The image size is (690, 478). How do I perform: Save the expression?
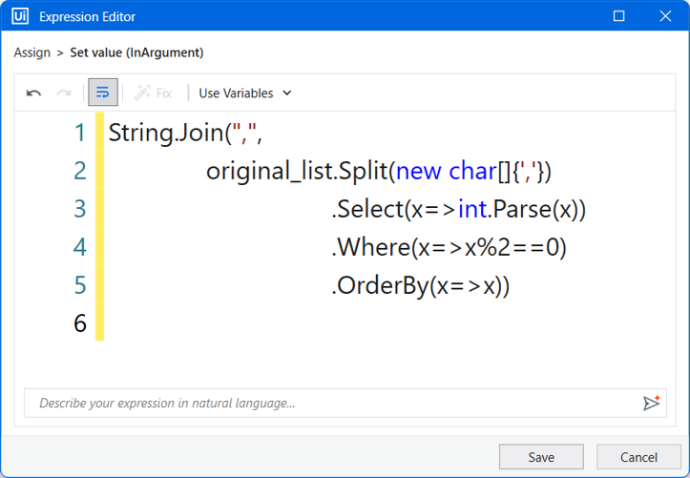point(541,457)
